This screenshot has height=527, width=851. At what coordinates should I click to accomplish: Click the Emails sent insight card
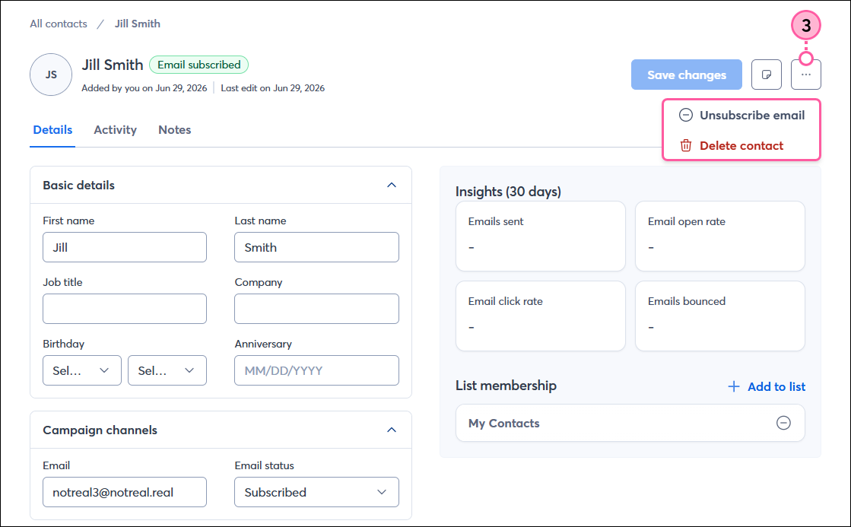(541, 236)
